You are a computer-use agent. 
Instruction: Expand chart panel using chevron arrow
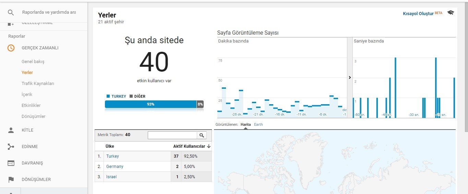click(x=350, y=77)
